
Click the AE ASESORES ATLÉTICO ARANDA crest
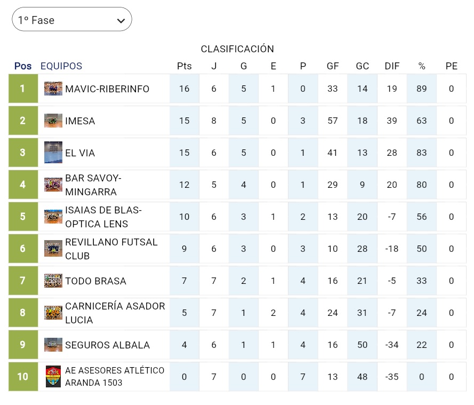pyautogui.click(x=53, y=377)
